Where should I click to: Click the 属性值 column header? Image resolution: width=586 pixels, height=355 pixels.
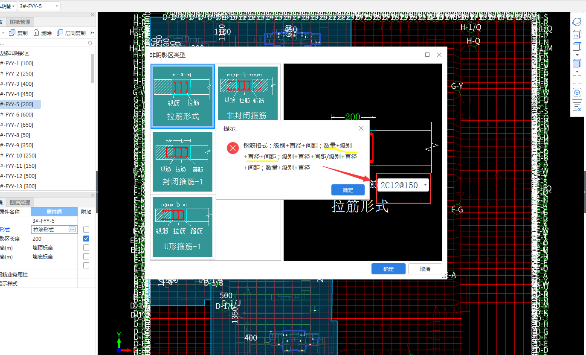[54, 212]
